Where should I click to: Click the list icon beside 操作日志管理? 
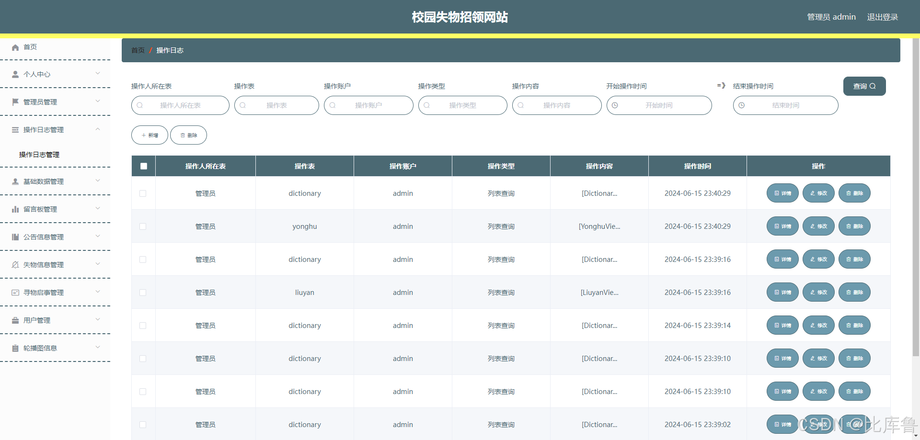[15, 130]
